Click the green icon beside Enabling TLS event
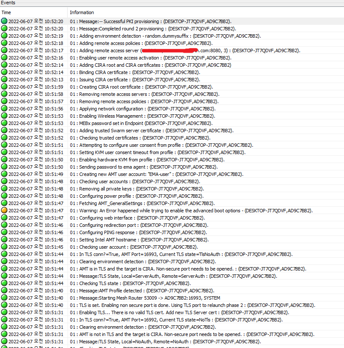The width and height of the screenshot is (344, 348). pyautogui.click(x=4, y=312)
